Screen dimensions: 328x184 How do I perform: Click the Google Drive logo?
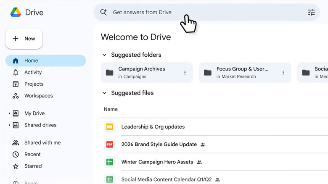tap(16, 12)
